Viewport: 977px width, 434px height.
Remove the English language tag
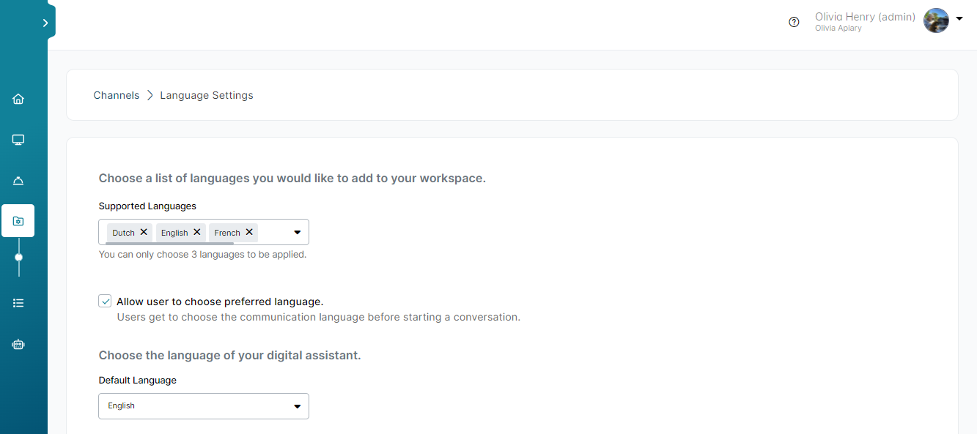click(196, 232)
